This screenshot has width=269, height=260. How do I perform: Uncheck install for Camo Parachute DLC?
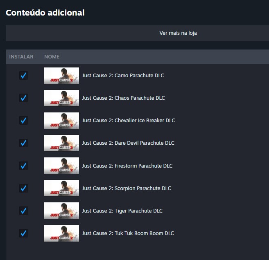pyautogui.click(x=23, y=76)
